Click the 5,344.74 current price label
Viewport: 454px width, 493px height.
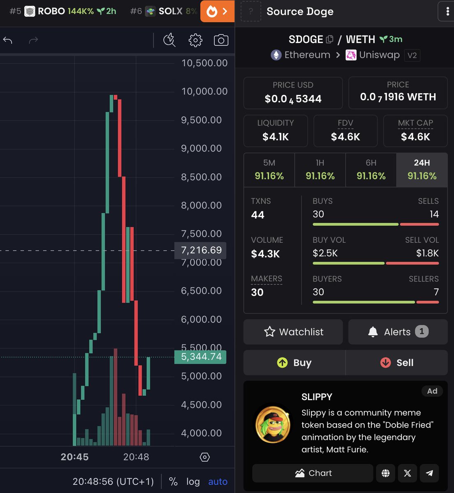(200, 357)
